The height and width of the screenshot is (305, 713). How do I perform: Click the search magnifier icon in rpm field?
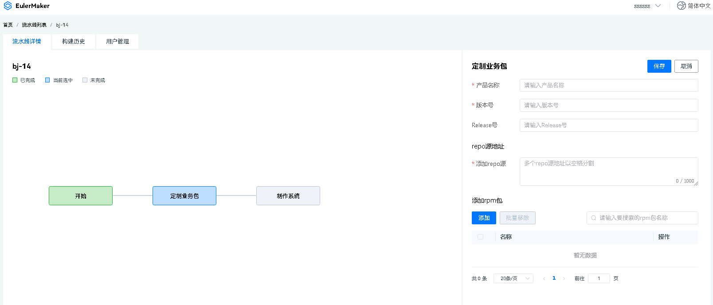click(594, 218)
